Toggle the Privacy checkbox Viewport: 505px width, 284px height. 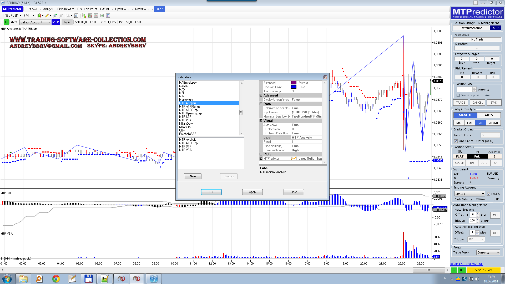[488, 194]
